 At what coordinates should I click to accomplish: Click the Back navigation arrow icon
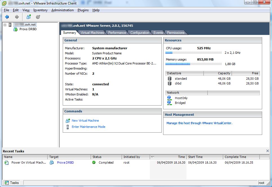coord(7,17)
